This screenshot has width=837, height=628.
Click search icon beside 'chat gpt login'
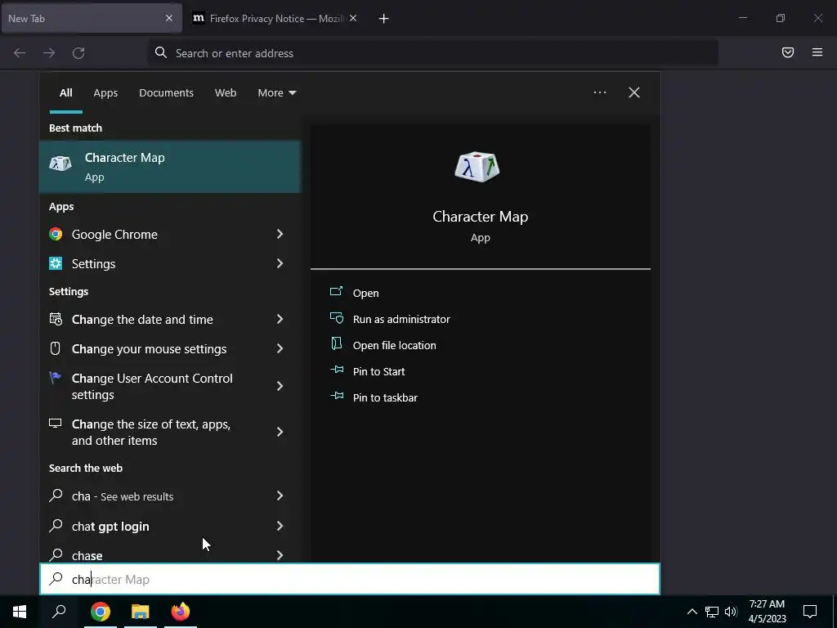point(56,526)
